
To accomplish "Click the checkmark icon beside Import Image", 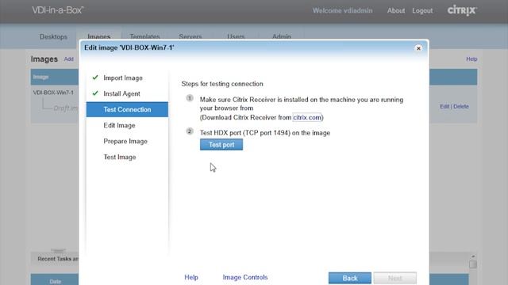I will pyautogui.click(x=95, y=78).
